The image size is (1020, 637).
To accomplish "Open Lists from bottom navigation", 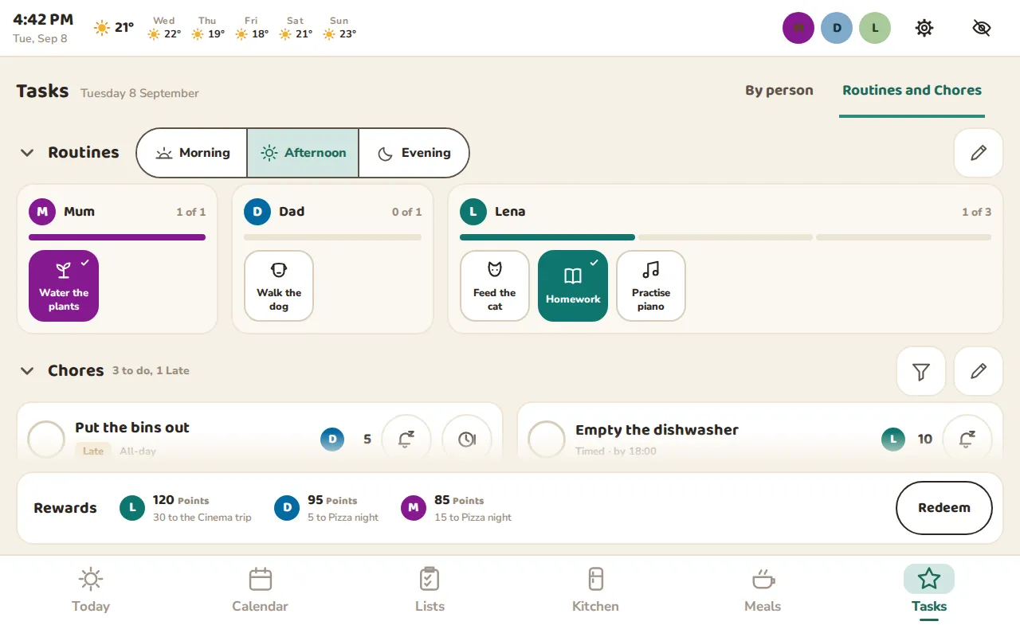I will [x=430, y=591].
